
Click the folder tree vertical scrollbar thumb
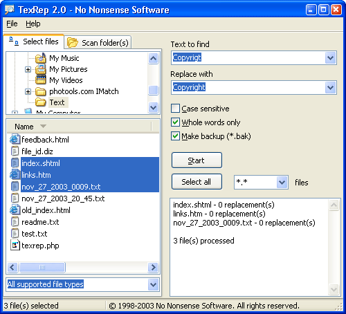(154, 90)
